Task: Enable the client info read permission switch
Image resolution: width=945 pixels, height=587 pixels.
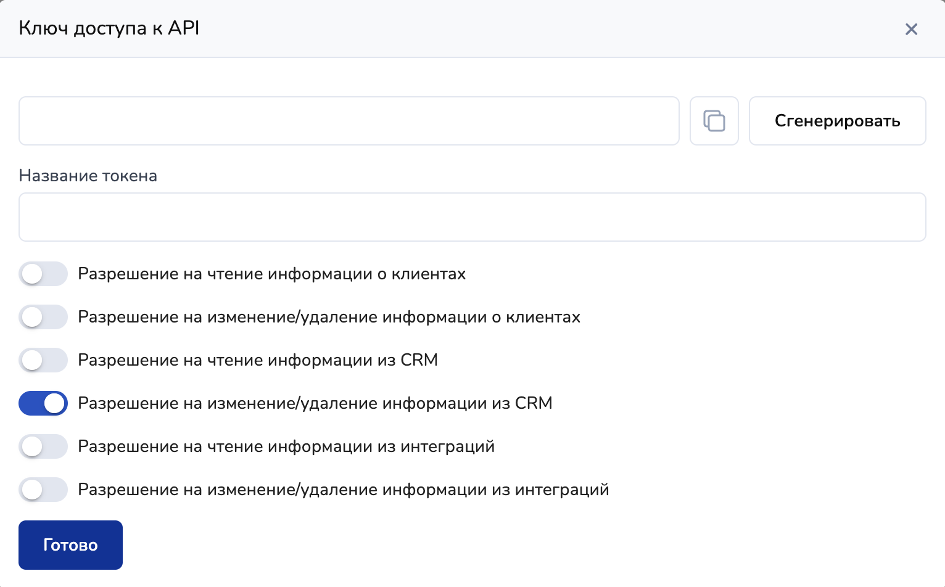Action: pos(43,274)
